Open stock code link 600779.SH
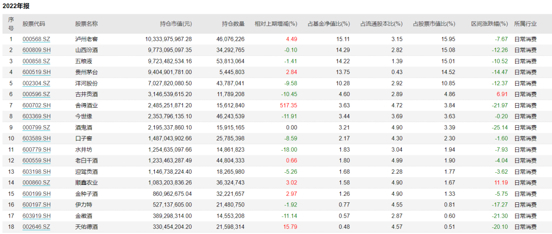This screenshot has width=552, height=234. pos(37,150)
